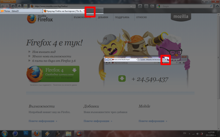Expand the address bar history dropdown arrow

[x=134, y=6]
